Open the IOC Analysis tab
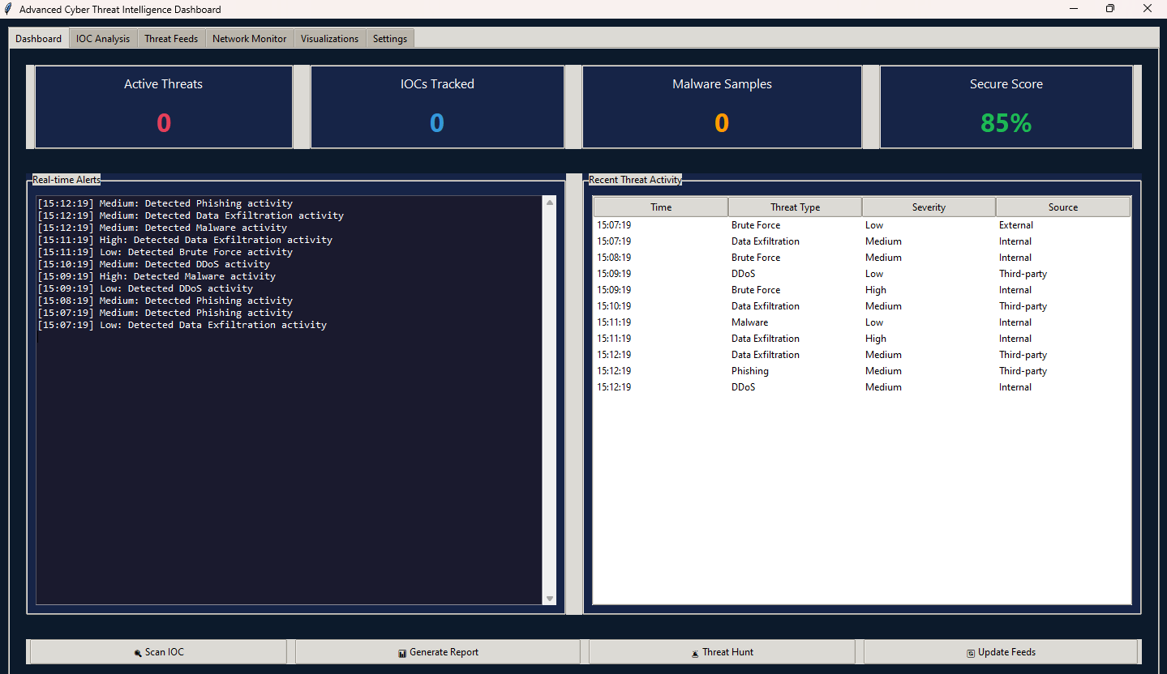1167x674 pixels. pos(102,39)
